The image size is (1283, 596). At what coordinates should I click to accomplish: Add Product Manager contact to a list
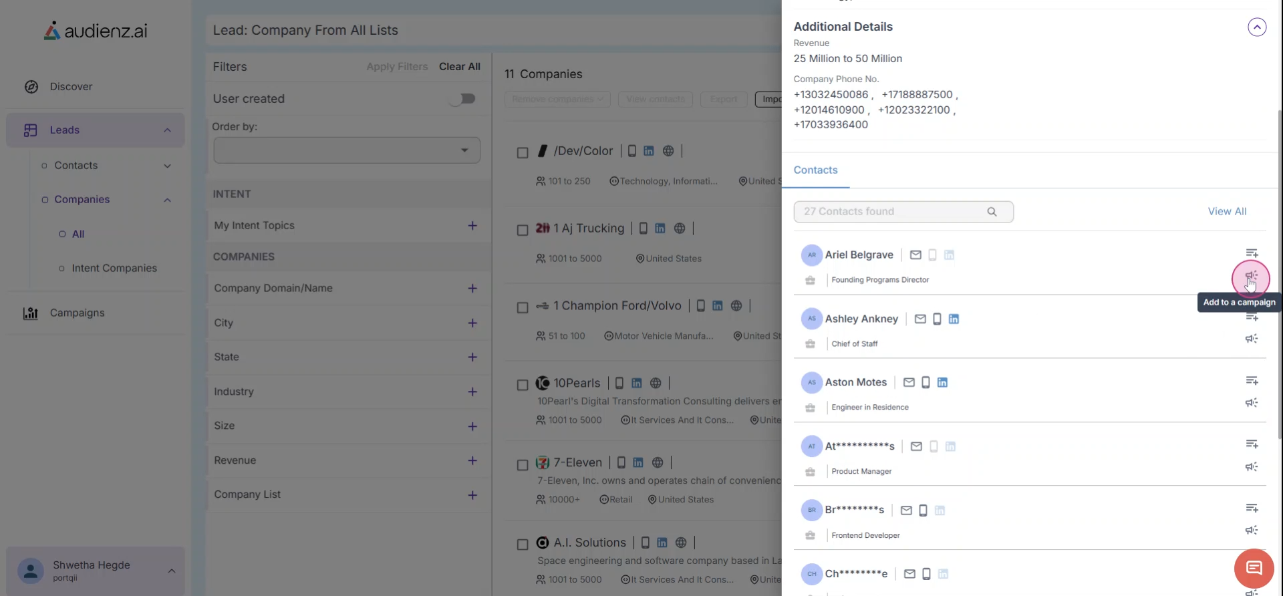tap(1252, 444)
